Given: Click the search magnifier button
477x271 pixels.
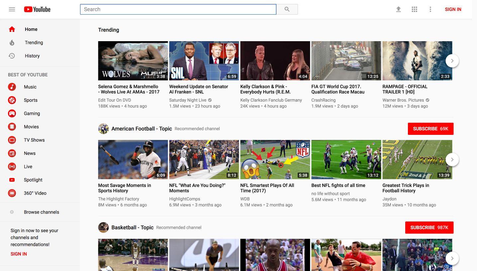Looking at the screenshot, I should [287, 9].
